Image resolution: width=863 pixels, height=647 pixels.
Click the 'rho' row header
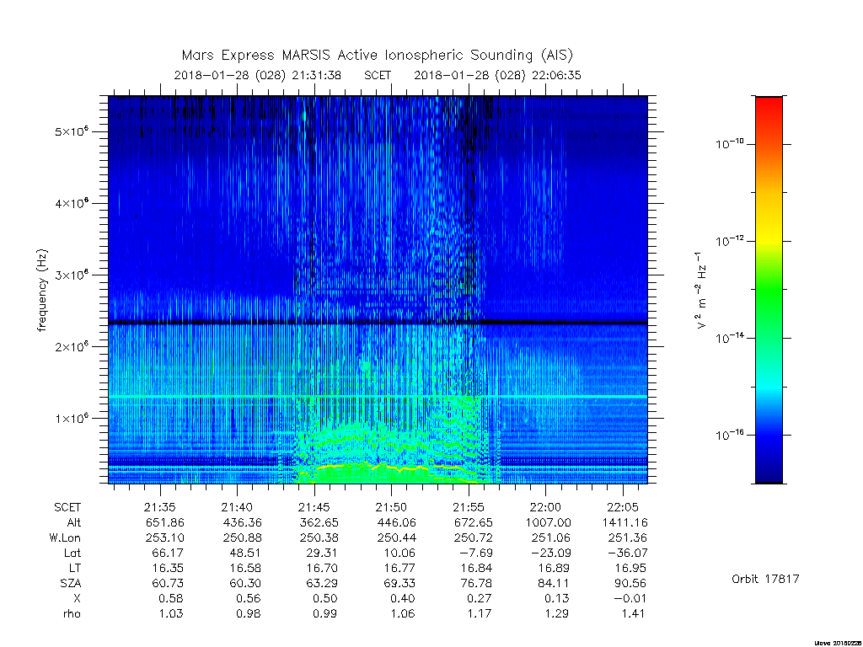pyautogui.click(x=72, y=613)
